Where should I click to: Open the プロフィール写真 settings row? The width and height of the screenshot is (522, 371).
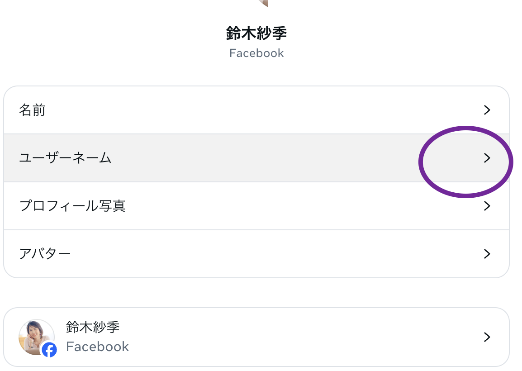click(x=256, y=206)
